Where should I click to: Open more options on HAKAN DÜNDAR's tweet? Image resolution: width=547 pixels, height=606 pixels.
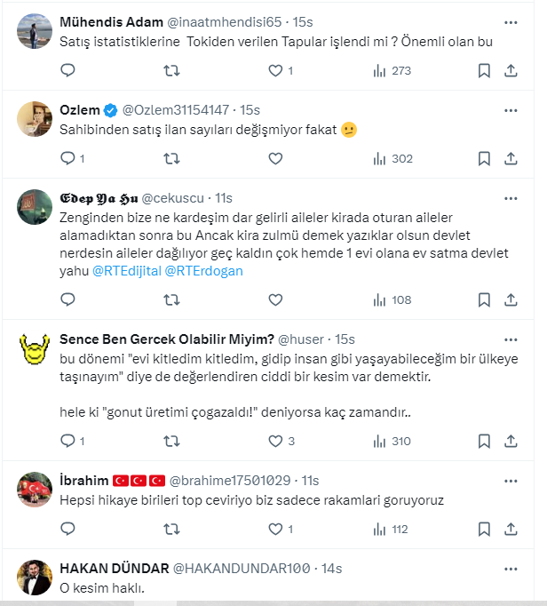click(x=511, y=568)
